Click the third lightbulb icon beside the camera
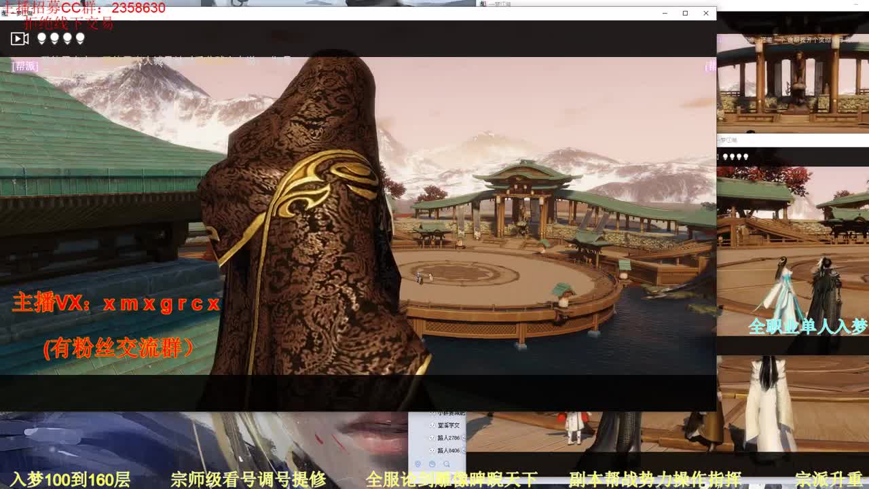 [x=67, y=39]
